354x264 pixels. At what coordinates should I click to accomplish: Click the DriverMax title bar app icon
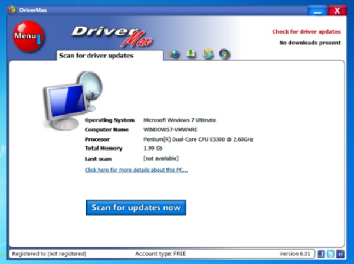12,10
